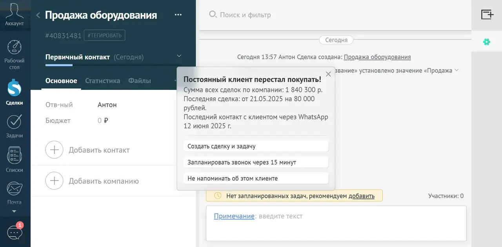Click the Сегодня date separator
The image size is (502, 247).
336,40
